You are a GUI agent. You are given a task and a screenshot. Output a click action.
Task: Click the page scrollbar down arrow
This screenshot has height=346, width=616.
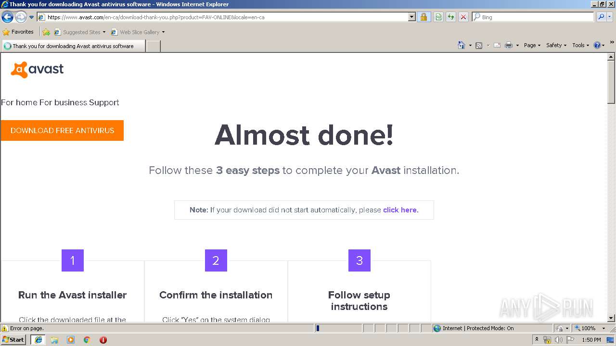pyautogui.click(x=611, y=318)
